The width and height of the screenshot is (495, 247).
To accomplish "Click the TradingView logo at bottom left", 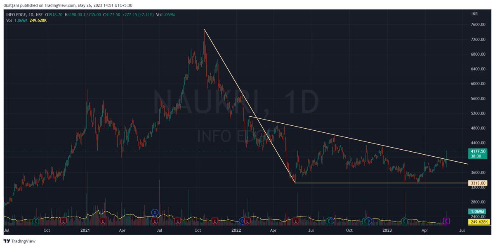I will pos(19,241).
